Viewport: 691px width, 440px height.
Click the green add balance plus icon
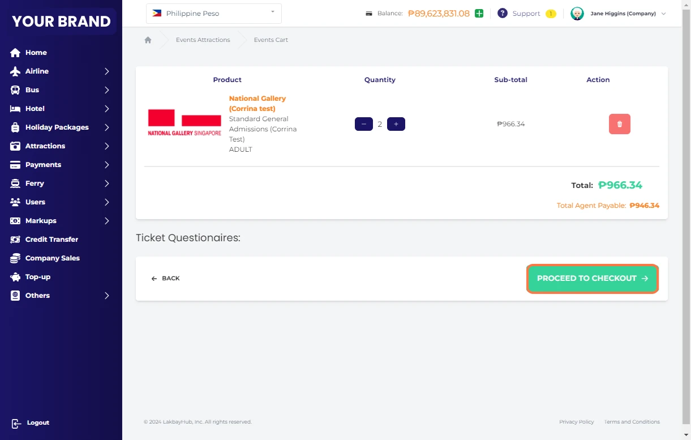[x=479, y=14]
